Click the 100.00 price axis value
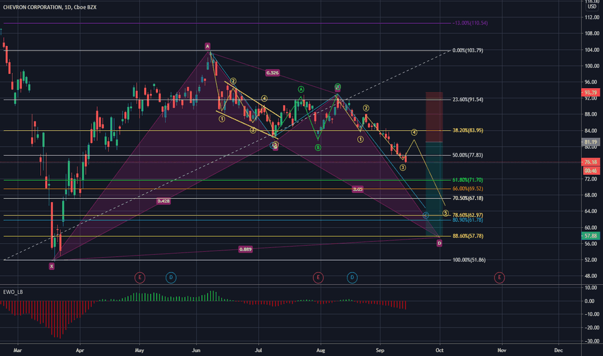Viewport: 603px width, 356px height. tap(592, 66)
